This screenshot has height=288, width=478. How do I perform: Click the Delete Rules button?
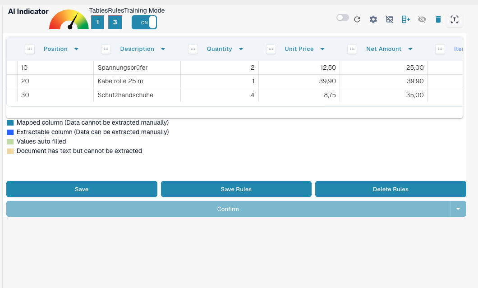[x=391, y=189]
